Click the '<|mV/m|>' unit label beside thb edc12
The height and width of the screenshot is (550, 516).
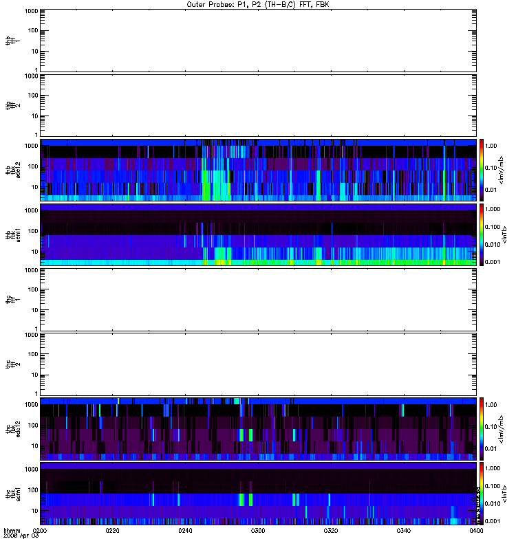(501, 170)
